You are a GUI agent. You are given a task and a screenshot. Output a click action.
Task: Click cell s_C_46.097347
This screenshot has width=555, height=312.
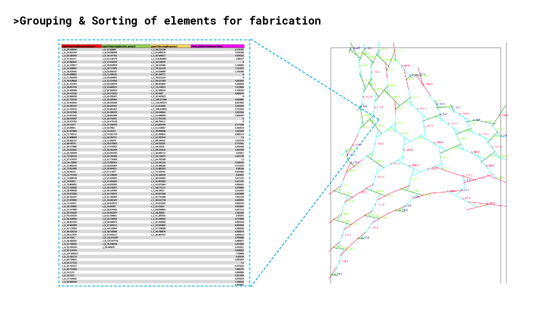pos(158,235)
